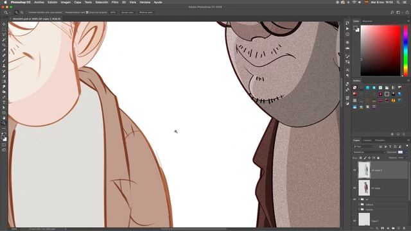
Task: Click the Opacidad value field
Action: coord(400,152)
